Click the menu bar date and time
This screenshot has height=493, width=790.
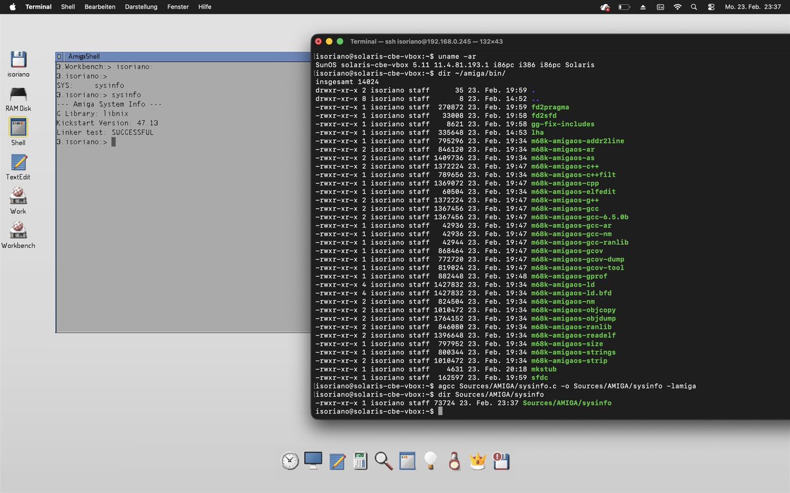[x=752, y=7]
